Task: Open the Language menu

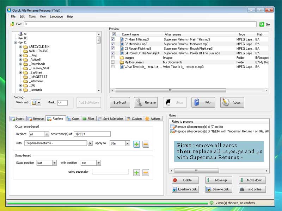Action: 56,17
